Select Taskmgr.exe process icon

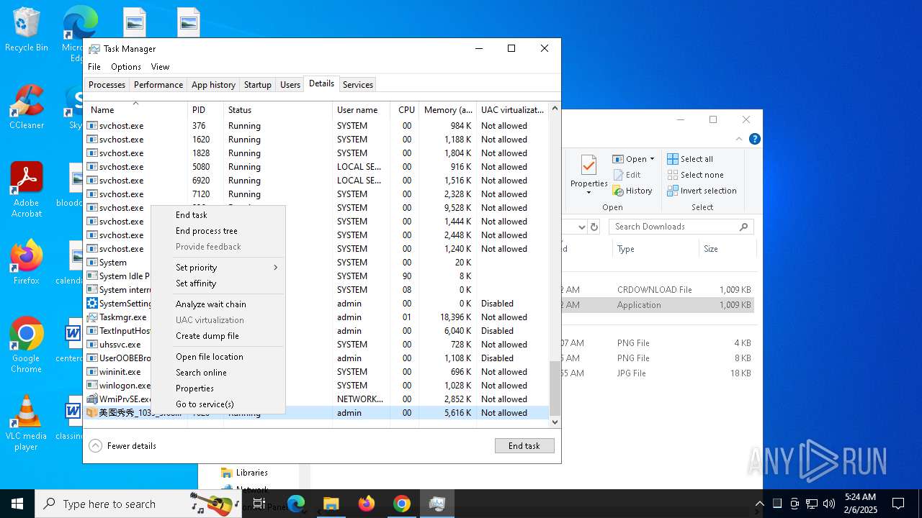92,317
